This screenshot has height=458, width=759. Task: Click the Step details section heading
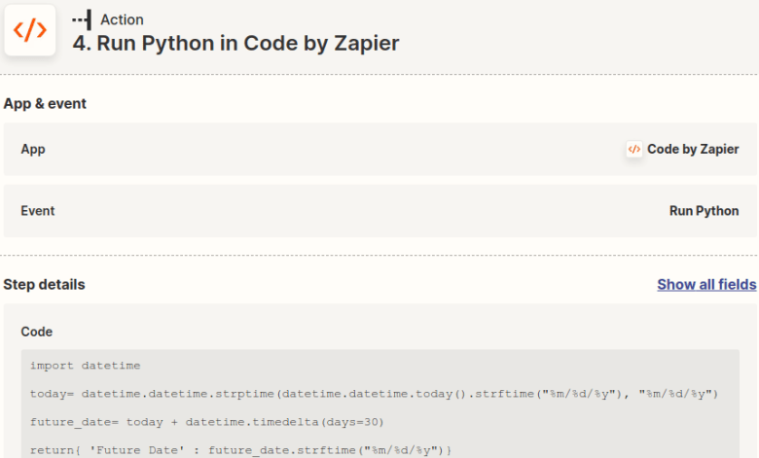pyautogui.click(x=44, y=285)
